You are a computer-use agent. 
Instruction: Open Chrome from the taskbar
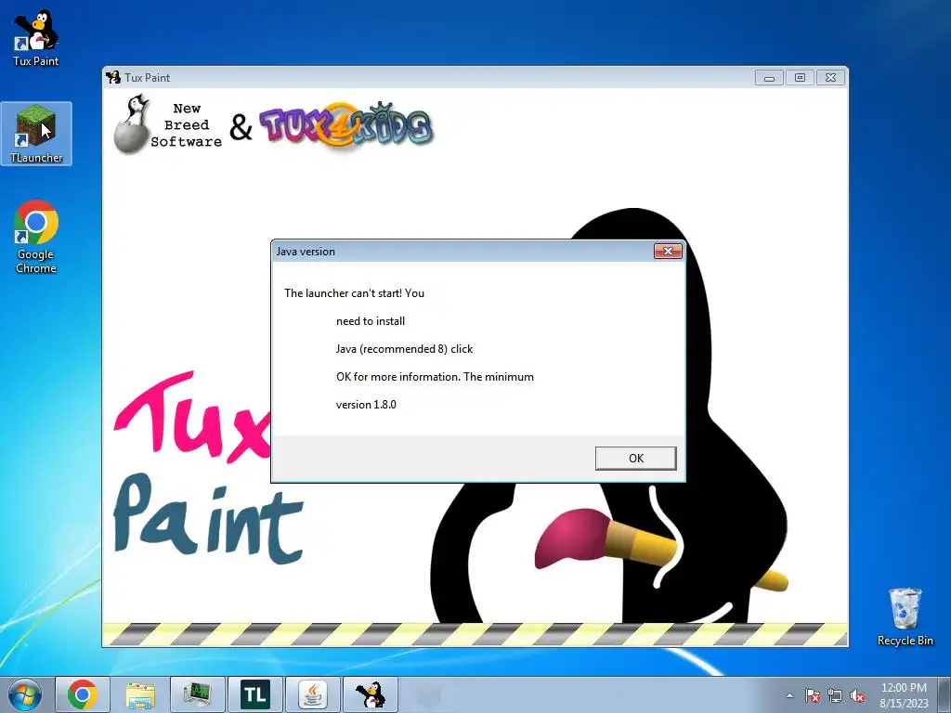83,694
